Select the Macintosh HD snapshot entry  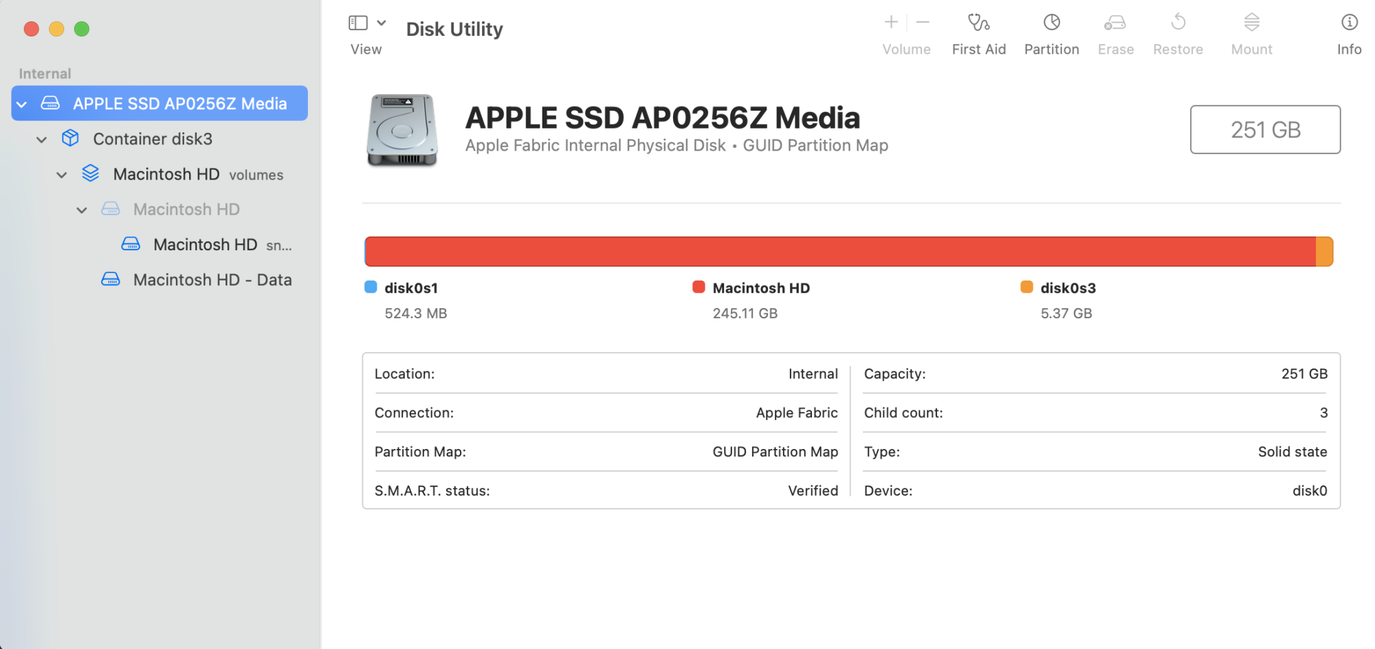point(159,245)
